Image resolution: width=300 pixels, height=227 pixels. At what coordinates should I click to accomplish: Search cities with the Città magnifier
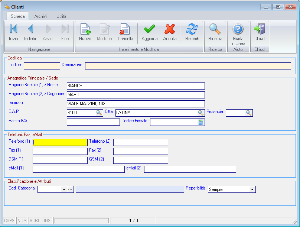201,113
